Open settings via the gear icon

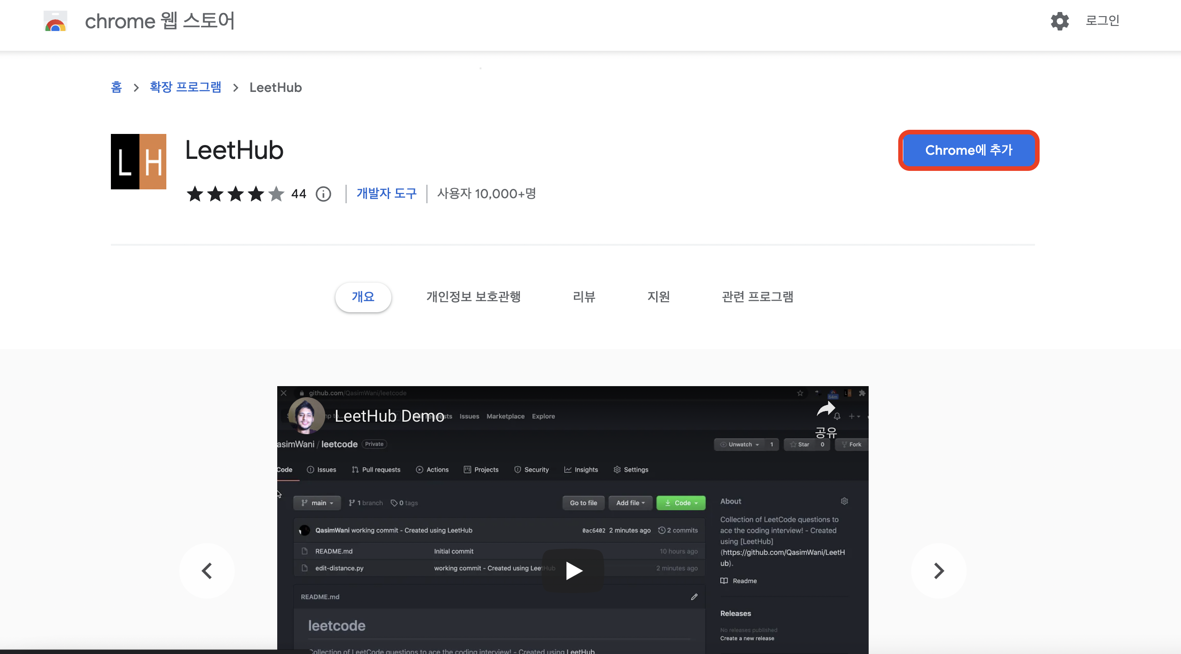[1059, 21]
